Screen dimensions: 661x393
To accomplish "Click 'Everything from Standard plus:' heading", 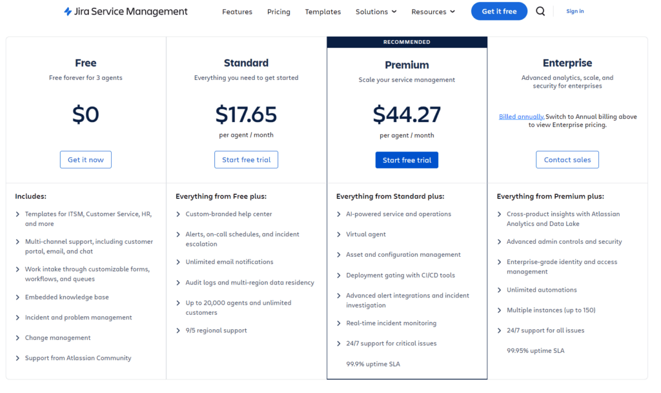I will tap(391, 196).
